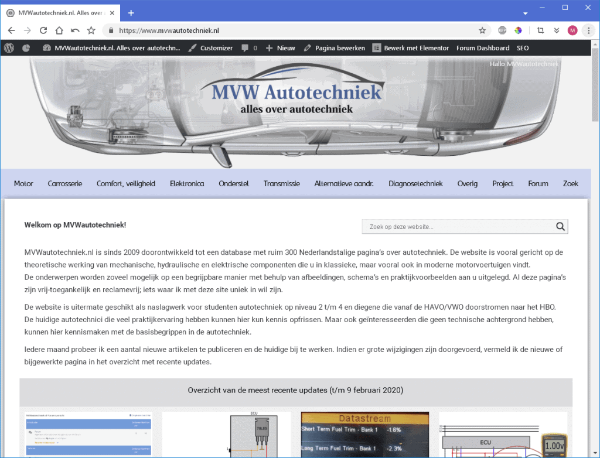Viewport: 600px width, 458px height.
Task: Click the crop extension icon
Action: [540, 30]
